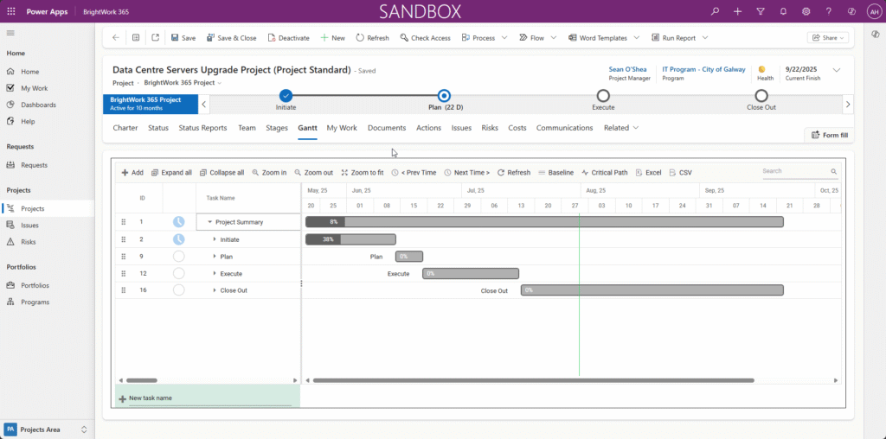This screenshot has height=439, width=886.
Task: Open the Power Apps app launcher grid
Action: 10,11
